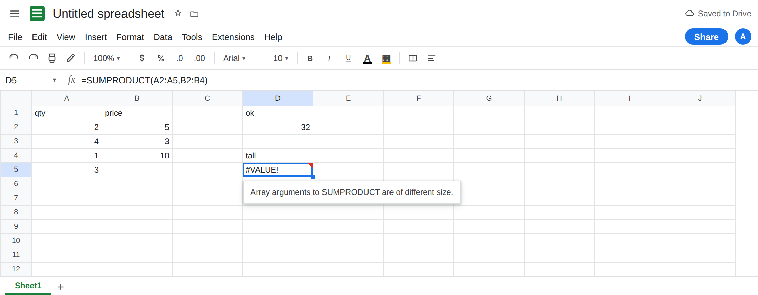Select cell containing 'ok'
Viewport: 758px width, 295px height.
278,113
